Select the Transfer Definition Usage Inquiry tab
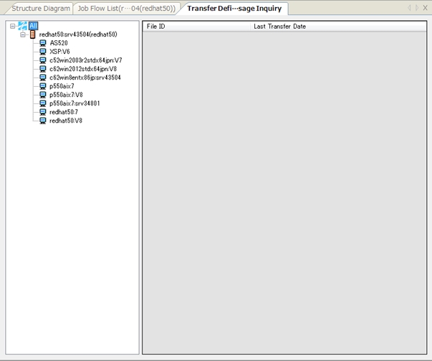The image size is (432, 361). (235, 9)
